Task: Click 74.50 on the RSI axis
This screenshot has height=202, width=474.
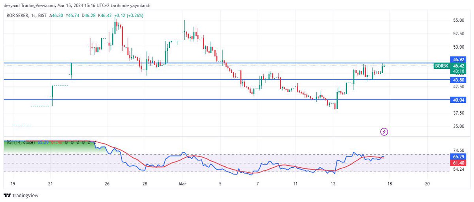Action: [459, 150]
